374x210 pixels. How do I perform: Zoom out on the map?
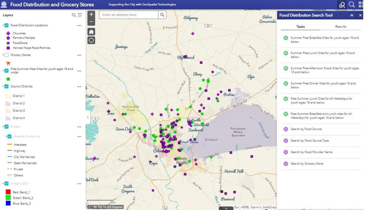click(91, 22)
